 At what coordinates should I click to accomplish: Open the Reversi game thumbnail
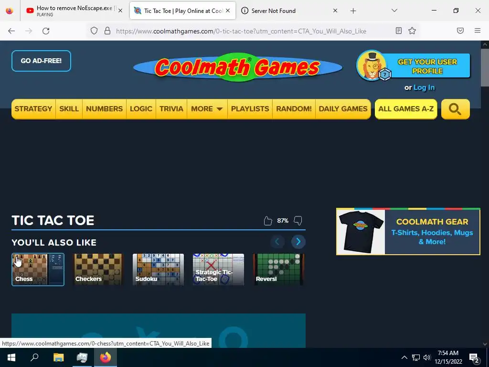[278, 270]
